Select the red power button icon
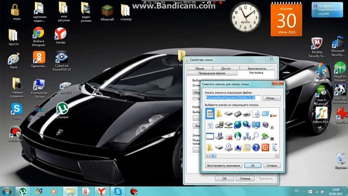The height and width of the screenshot is (196, 348). (265, 148)
